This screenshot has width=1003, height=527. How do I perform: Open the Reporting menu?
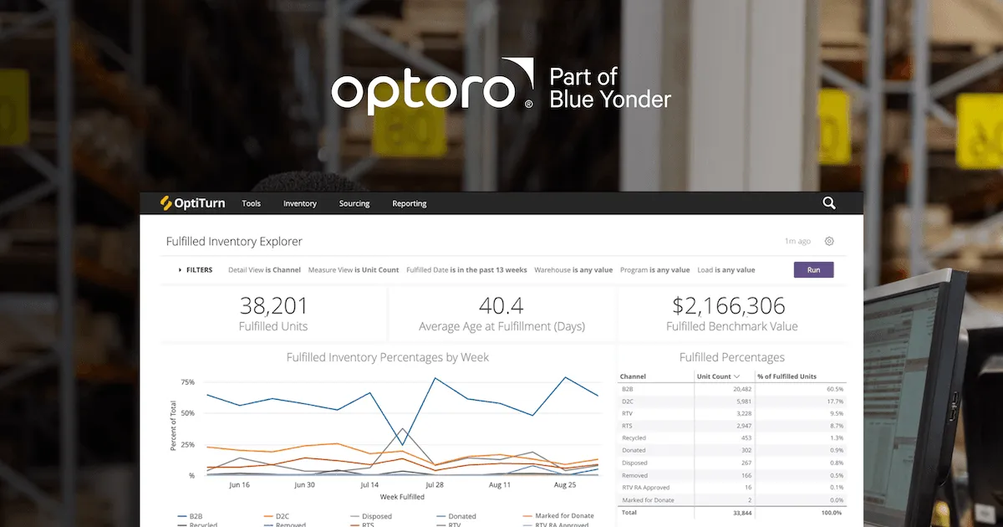pos(410,203)
